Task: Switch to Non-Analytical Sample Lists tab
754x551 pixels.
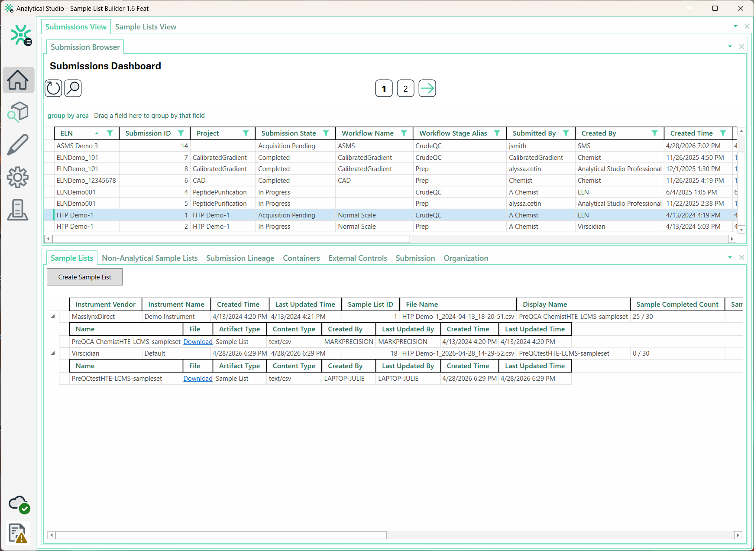Action: 150,258
